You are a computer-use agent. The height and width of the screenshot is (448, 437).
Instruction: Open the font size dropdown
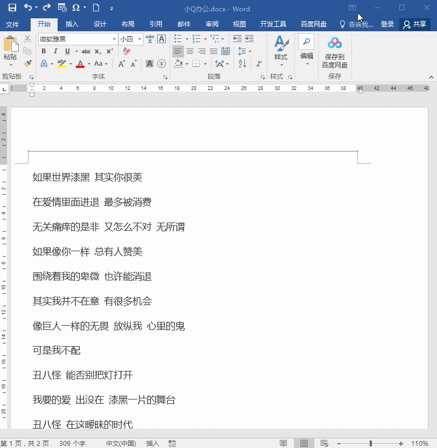(139, 39)
